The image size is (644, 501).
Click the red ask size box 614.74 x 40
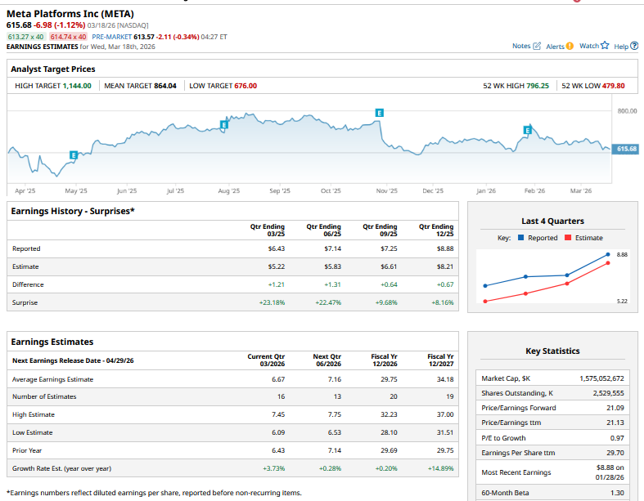point(68,37)
